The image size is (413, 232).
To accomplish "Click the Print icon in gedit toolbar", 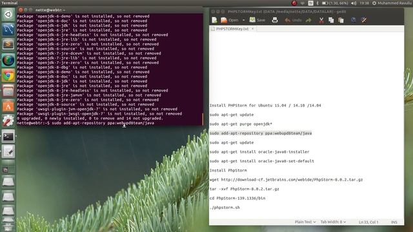I will click(x=275, y=20).
